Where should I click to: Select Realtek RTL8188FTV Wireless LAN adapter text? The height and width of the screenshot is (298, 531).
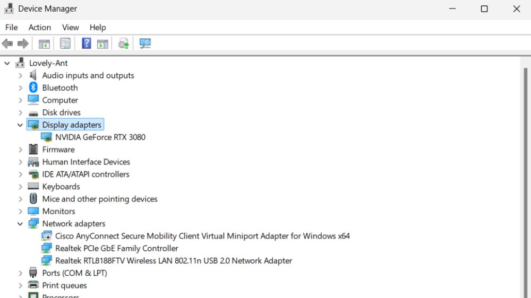174,260
